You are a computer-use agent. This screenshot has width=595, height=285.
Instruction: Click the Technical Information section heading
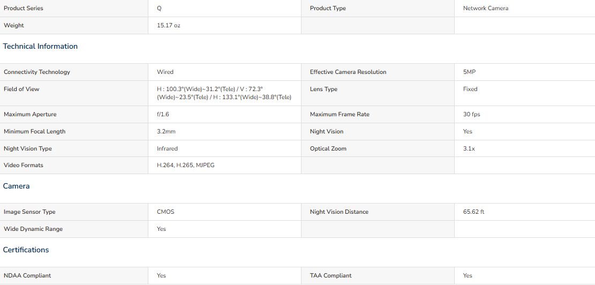click(x=40, y=46)
